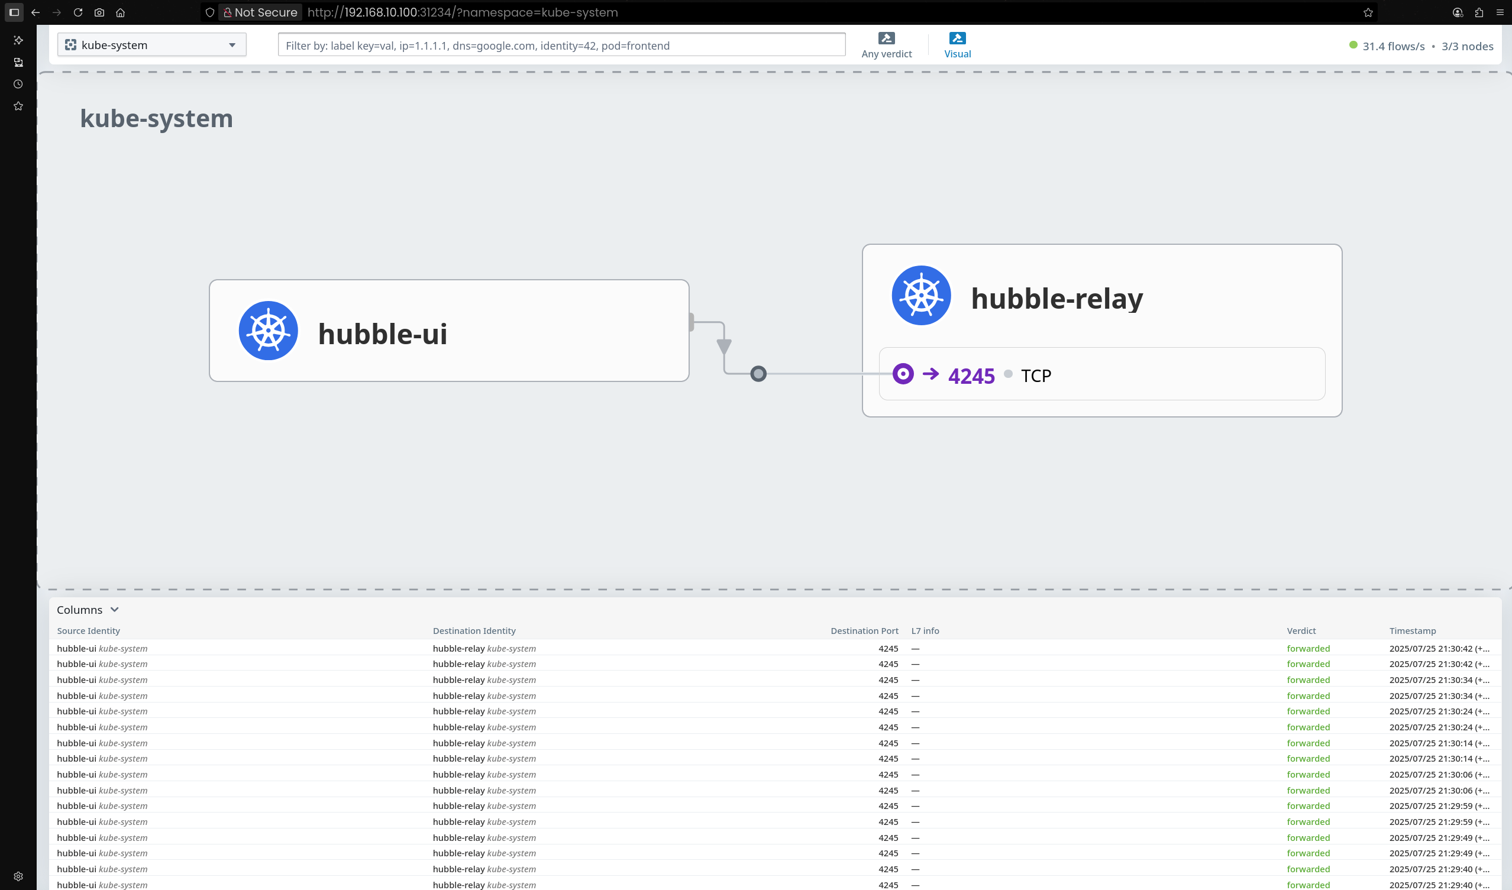
Task: Click the Not Secure lock badge
Action: coord(260,12)
